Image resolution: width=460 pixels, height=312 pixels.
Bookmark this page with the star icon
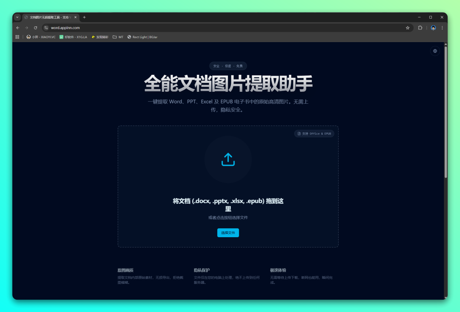coord(408,28)
